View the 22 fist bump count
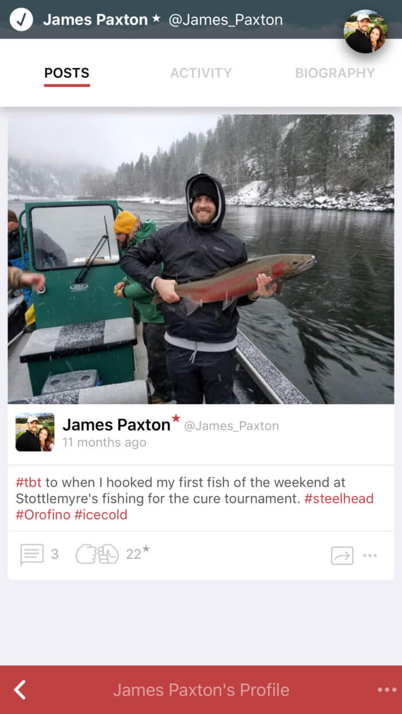402x714 pixels. coord(137,553)
